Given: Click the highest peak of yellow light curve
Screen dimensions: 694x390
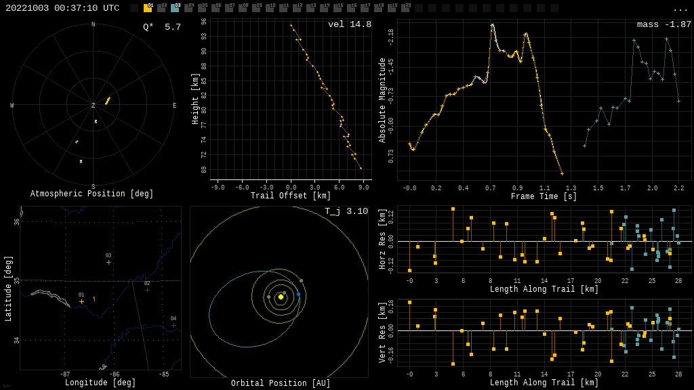Looking at the screenshot, I should (x=492, y=25).
